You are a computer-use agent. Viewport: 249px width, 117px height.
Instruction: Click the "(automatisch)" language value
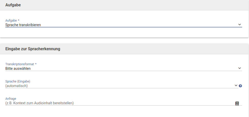(x=17, y=86)
